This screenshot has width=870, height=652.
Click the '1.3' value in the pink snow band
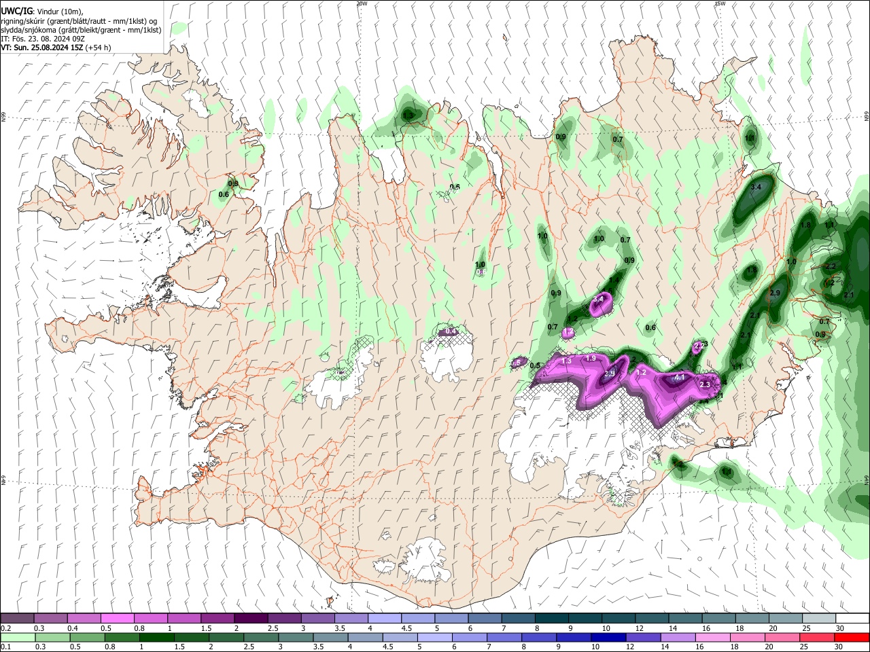click(x=566, y=361)
